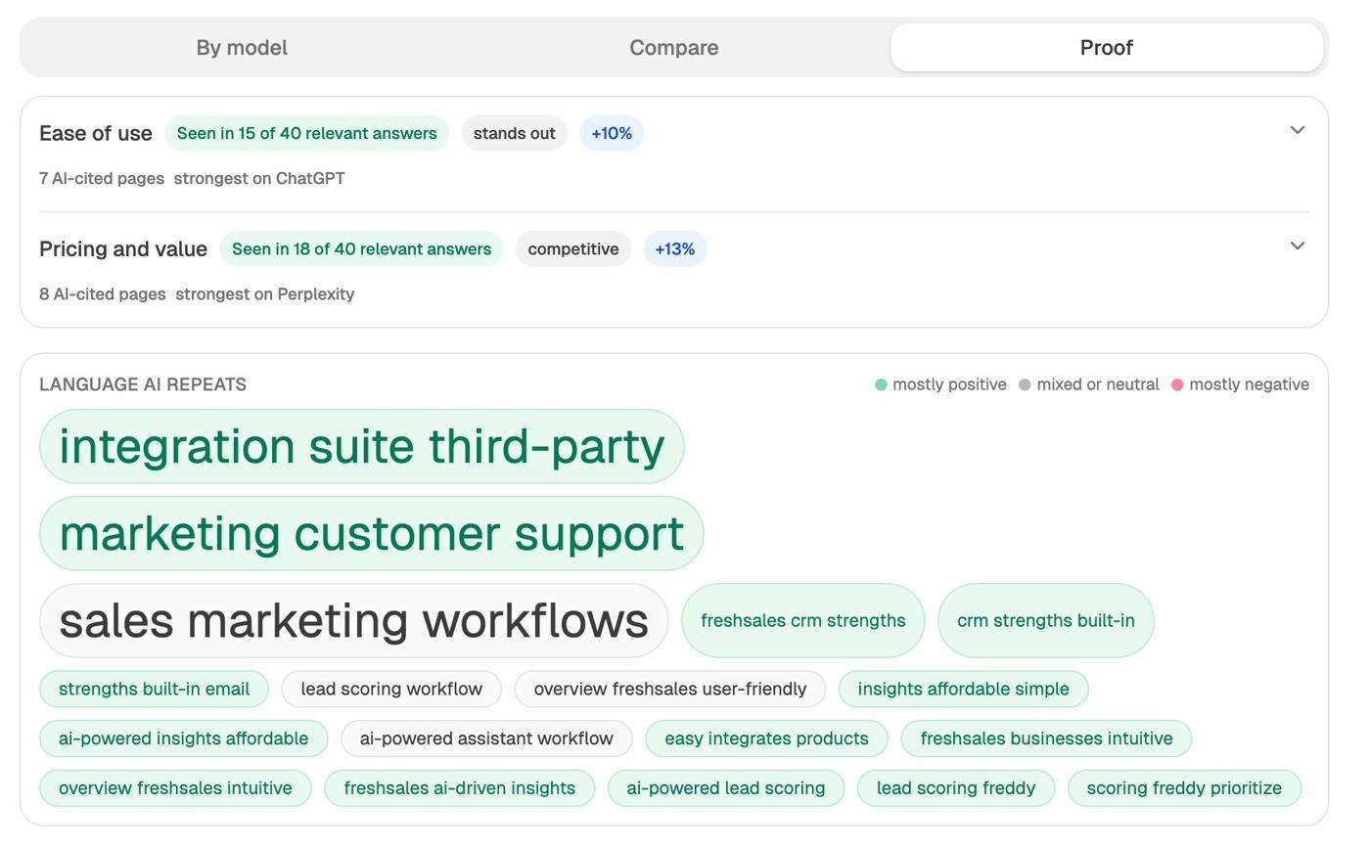Click the freshsales crm strengths tag

tap(802, 619)
